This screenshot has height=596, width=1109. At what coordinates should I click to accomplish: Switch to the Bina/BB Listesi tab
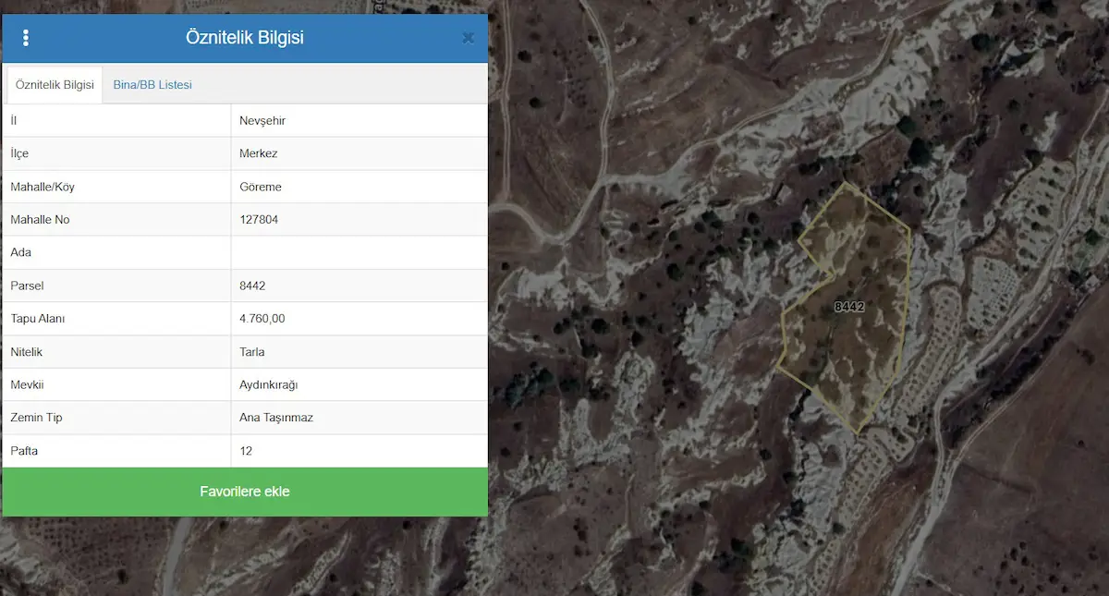click(152, 85)
